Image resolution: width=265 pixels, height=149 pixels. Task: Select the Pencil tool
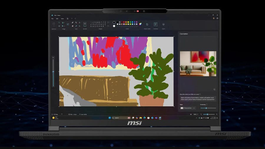(x=72, y=22)
